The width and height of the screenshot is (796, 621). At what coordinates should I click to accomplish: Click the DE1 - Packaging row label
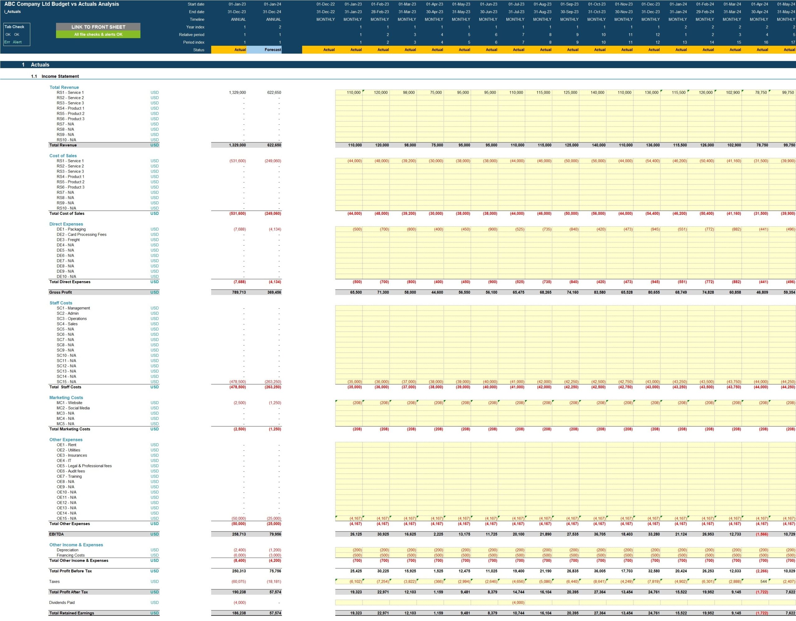point(71,229)
